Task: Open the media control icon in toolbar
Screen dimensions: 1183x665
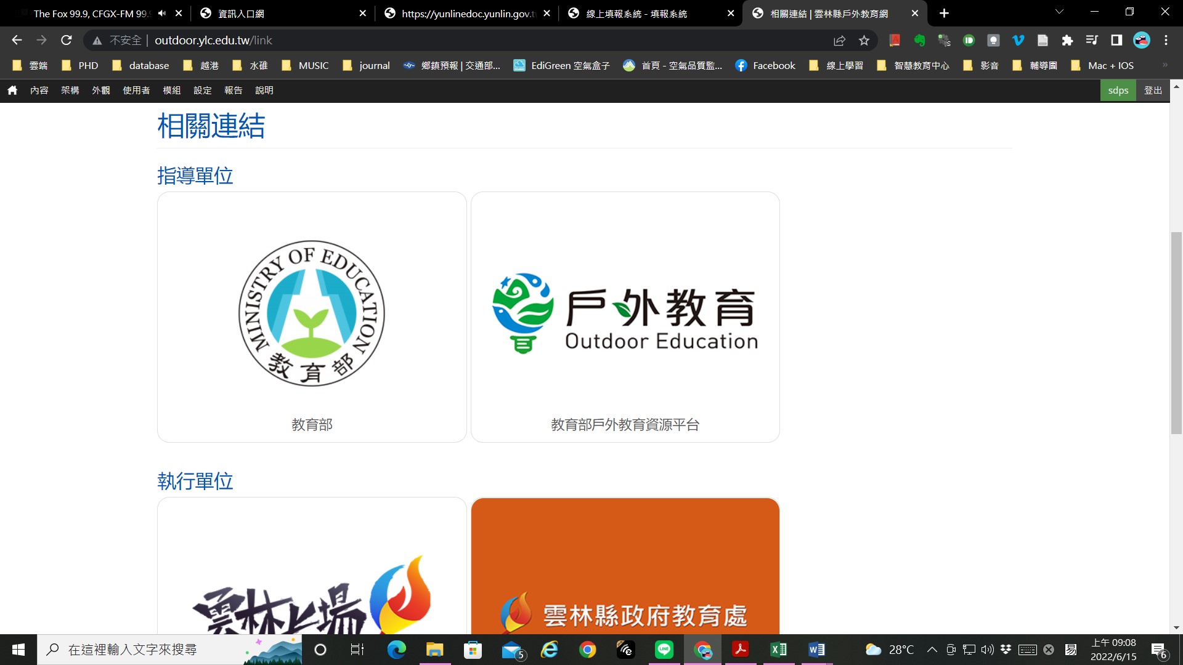Action: (1092, 40)
